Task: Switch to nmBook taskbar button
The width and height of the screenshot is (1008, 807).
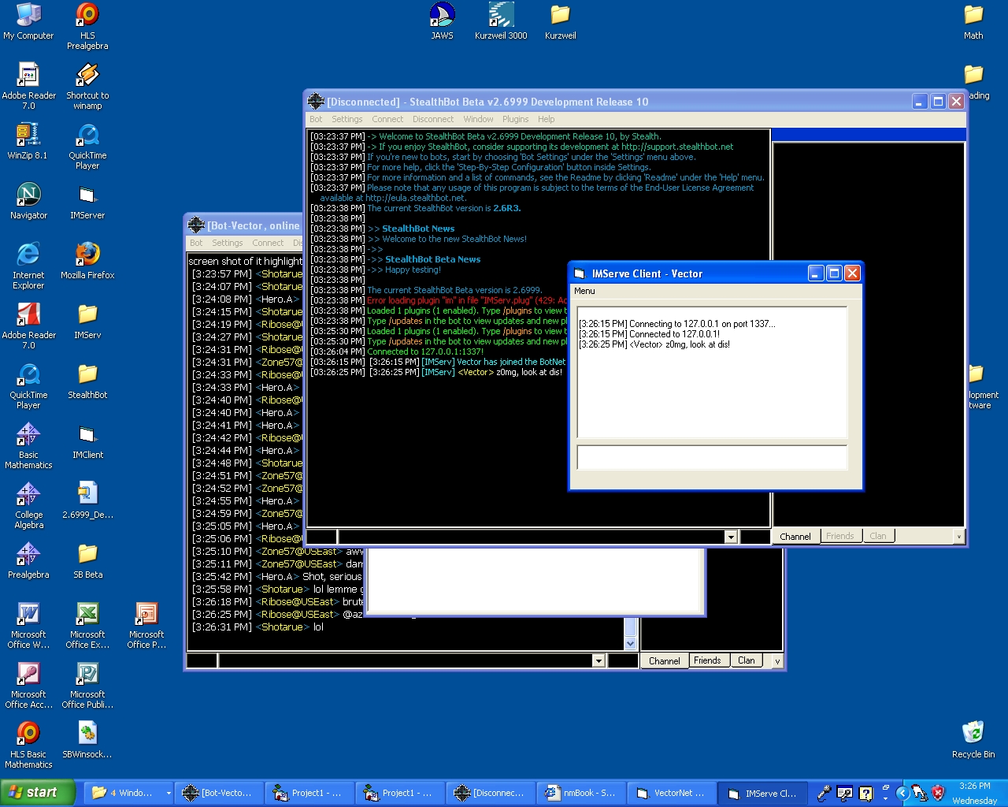Action: coord(581,793)
